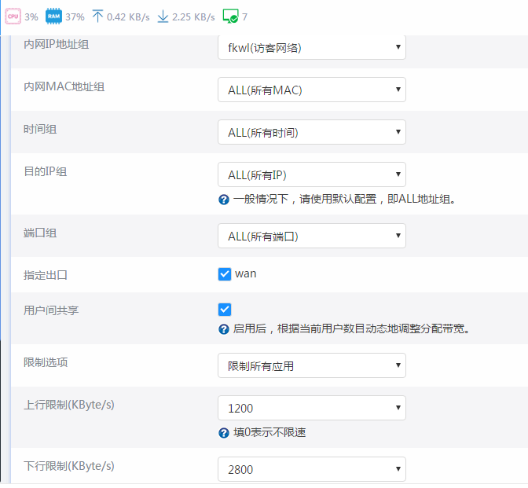Click the 时间组 label

coord(40,130)
